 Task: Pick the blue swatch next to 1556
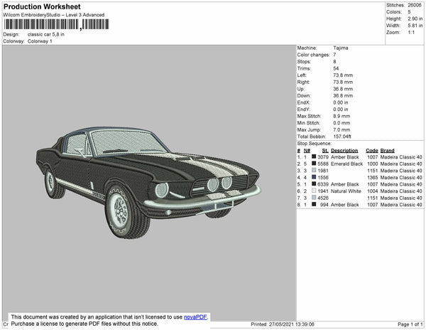(314, 177)
